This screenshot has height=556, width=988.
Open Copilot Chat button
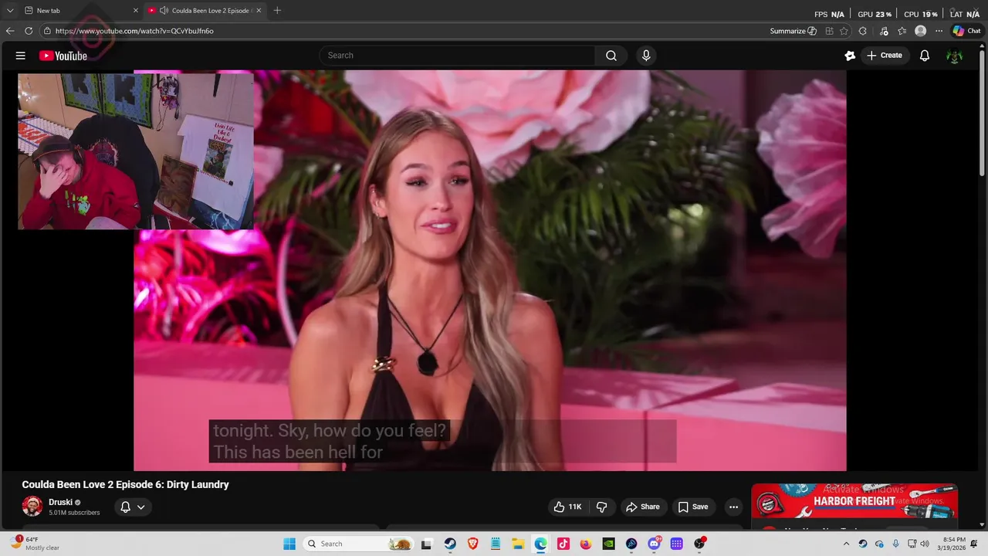966,31
